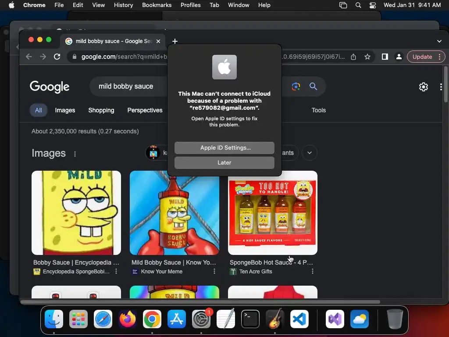
Task: Open search Tools options
Action: tap(318, 110)
